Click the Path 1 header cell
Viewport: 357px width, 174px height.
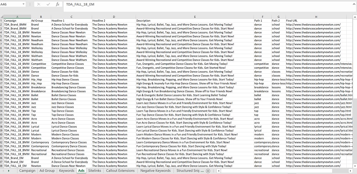[262, 21]
